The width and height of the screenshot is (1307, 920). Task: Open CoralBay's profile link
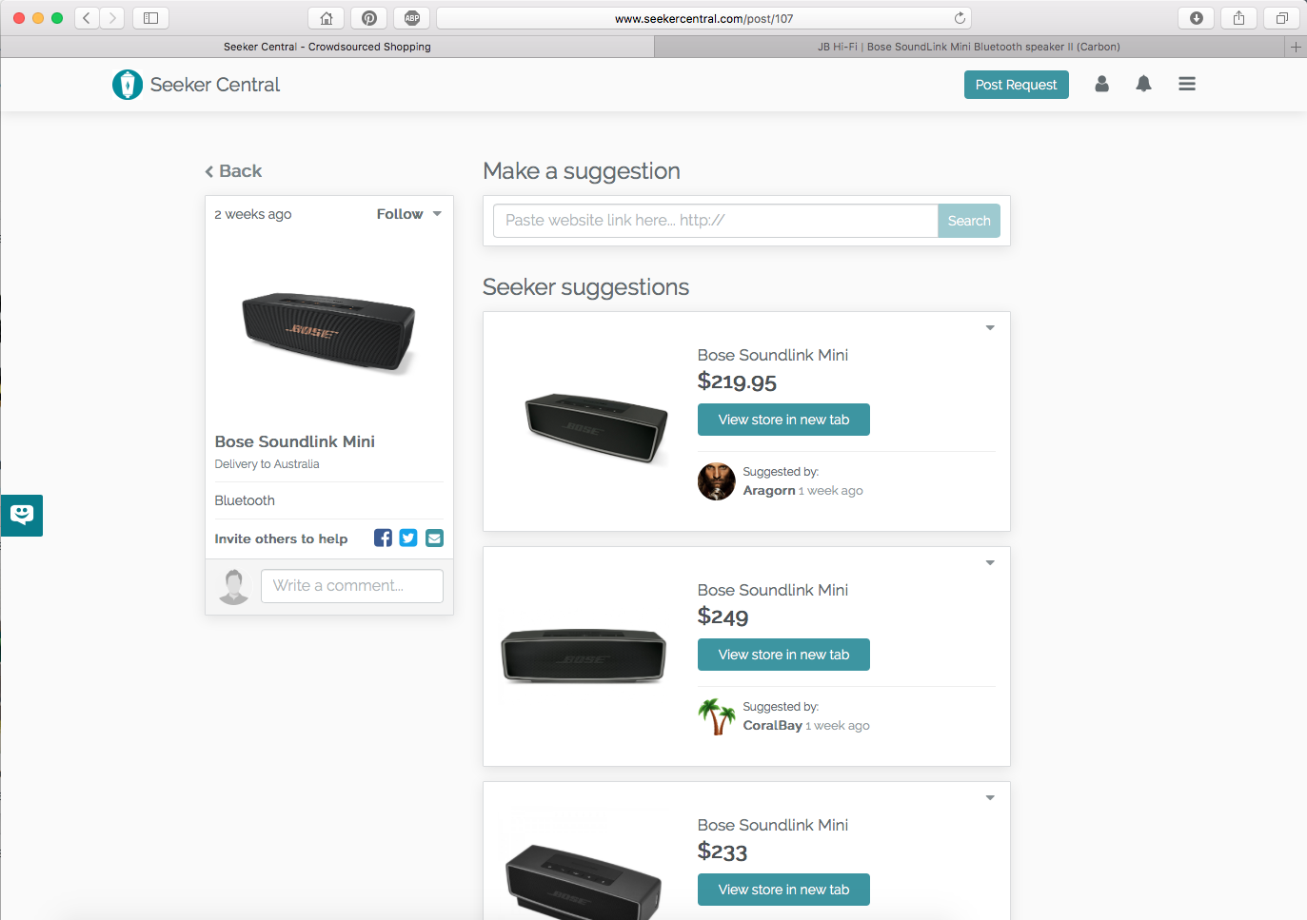[773, 726]
